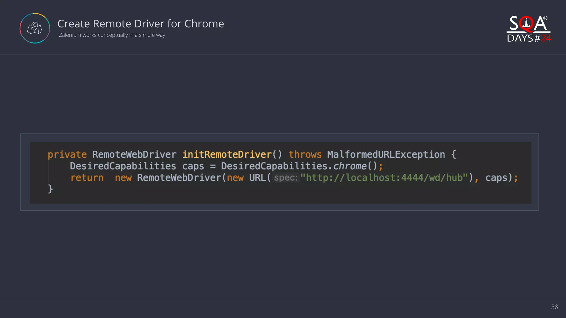This screenshot has height=318, width=566.
Task: Click the 'Zalenium works conceptually' subtitle
Action: click(112, 35)
